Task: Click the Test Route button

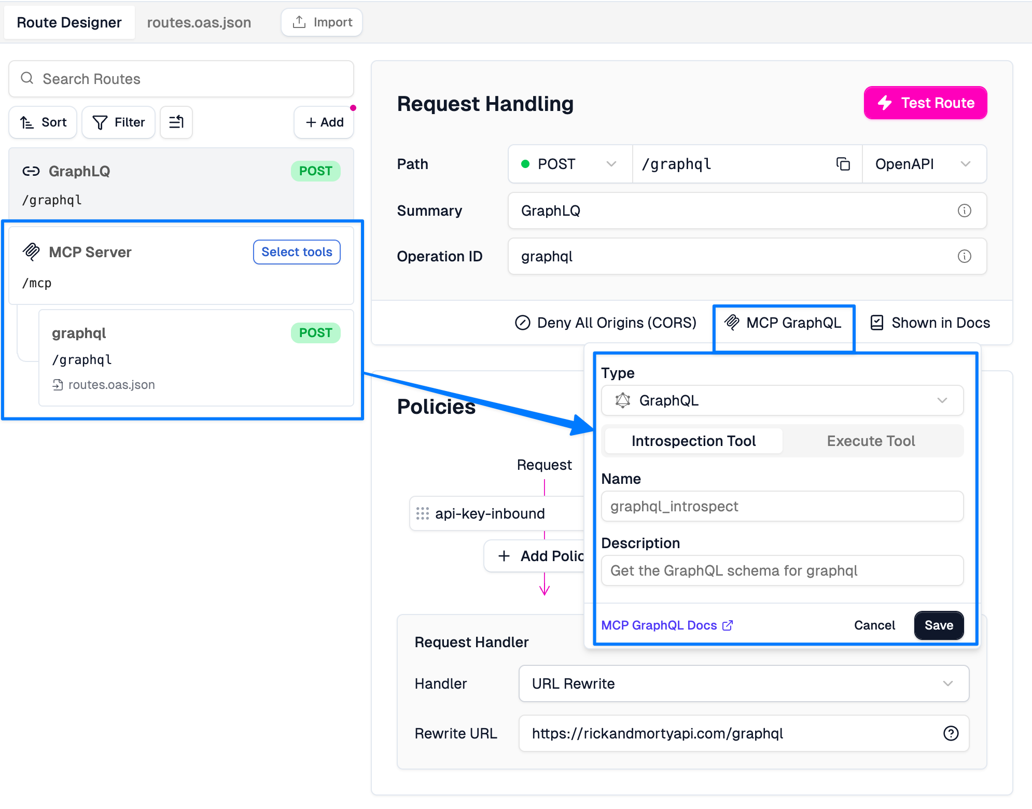Action: 926,103
